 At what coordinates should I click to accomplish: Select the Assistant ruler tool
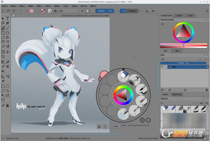coord(3,76)
